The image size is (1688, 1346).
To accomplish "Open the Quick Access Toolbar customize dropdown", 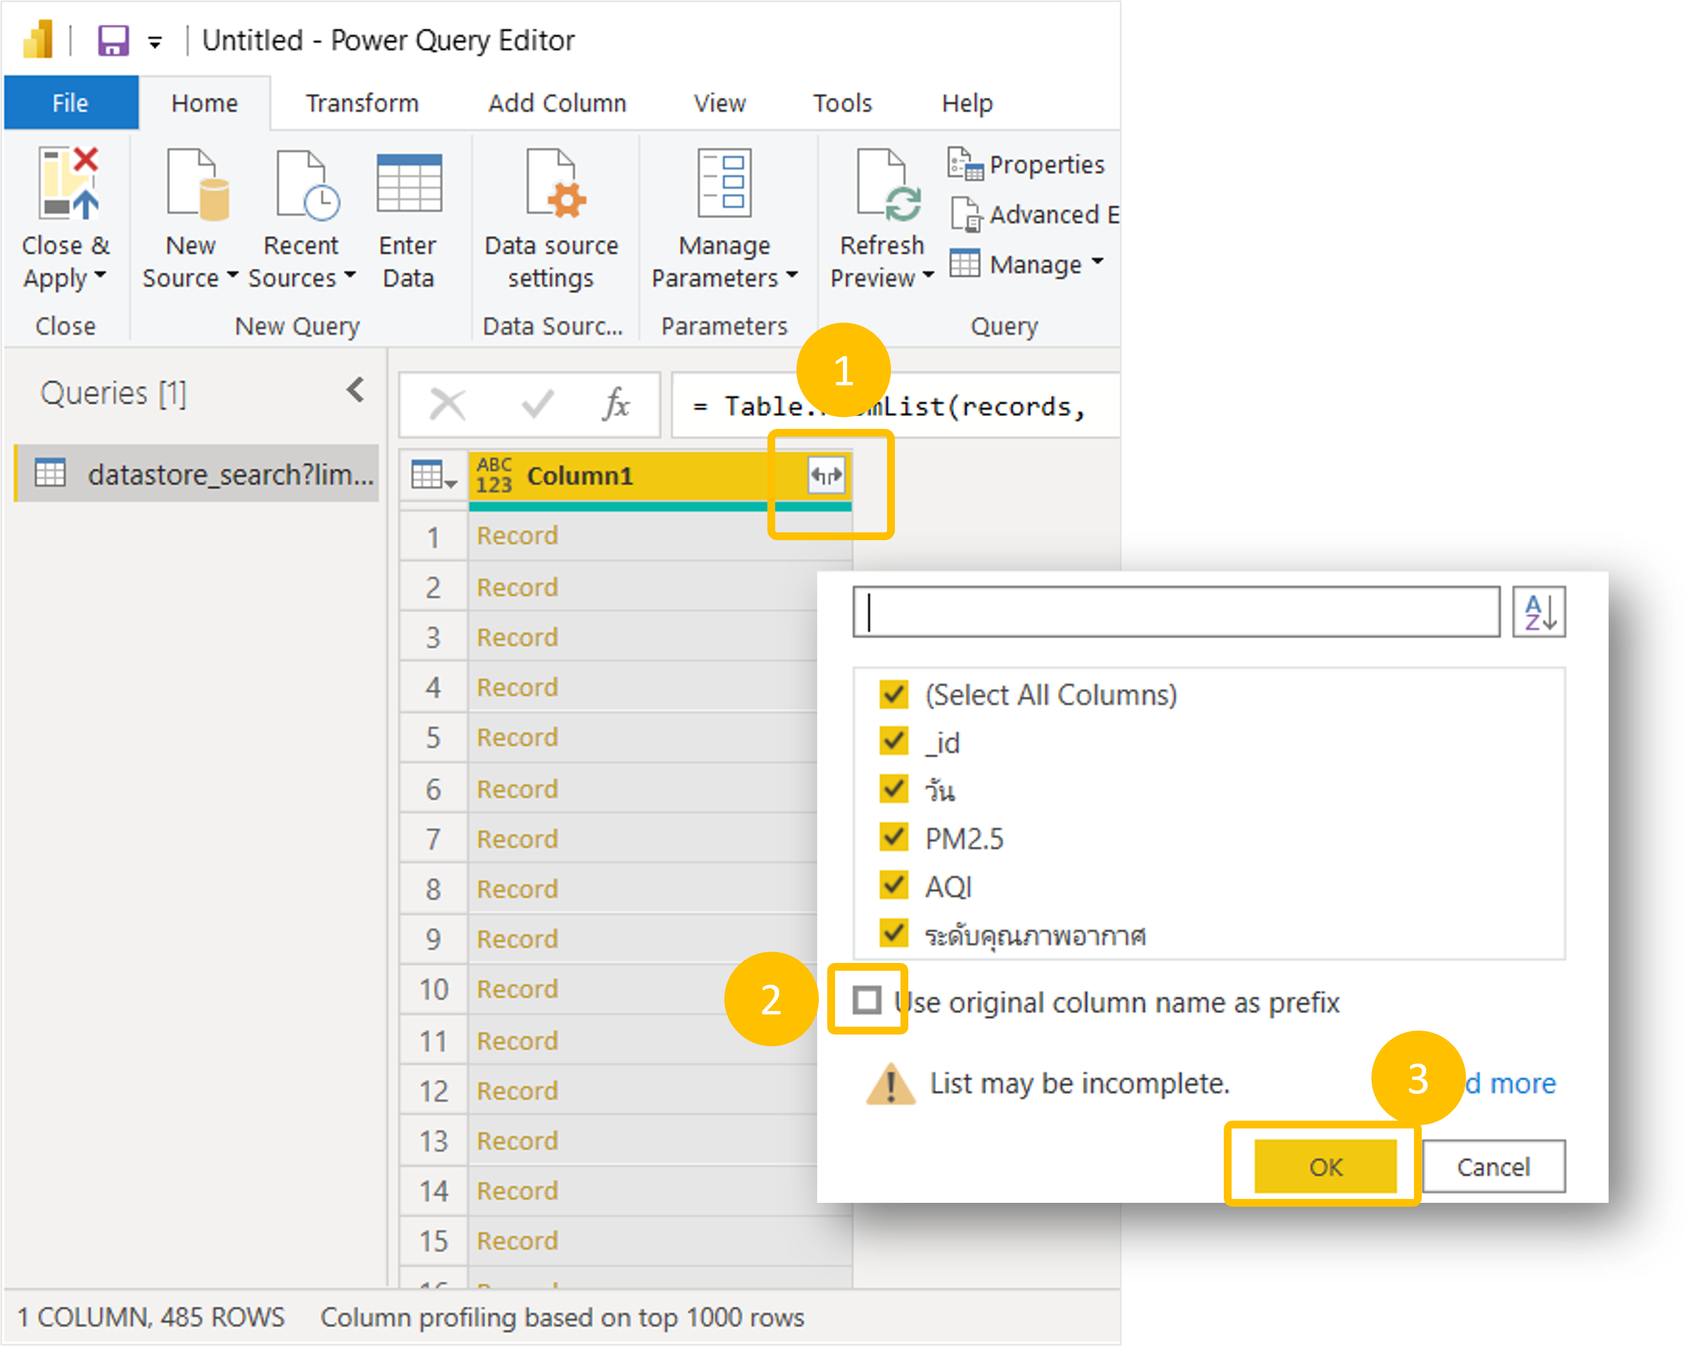I will point(155,41).
